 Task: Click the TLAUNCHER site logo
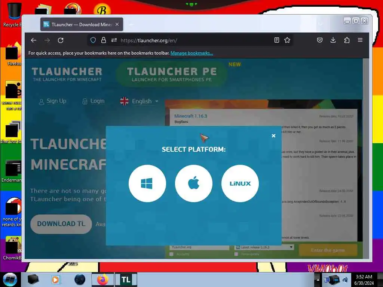pyautogui.click(x=67, y=74)
